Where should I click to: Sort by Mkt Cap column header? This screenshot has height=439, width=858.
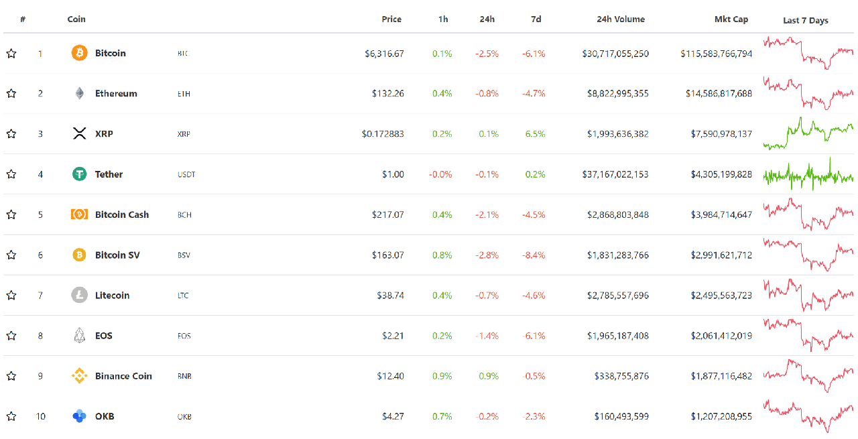[731, 19]
